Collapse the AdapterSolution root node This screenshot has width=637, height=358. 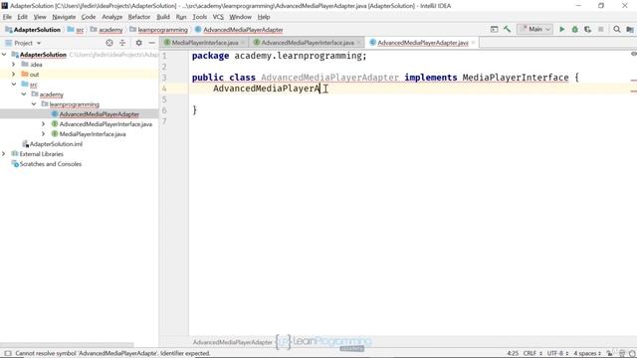(4, 55)
